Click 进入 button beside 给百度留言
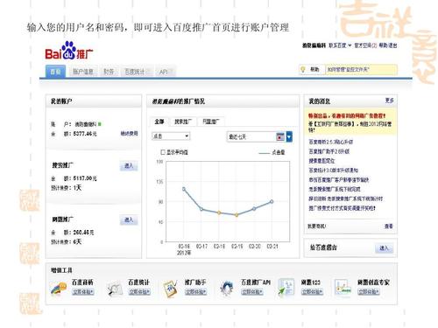438x328 pixels. [384, 248]
